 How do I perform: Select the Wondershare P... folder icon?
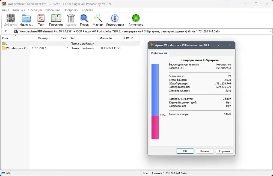pyautogui.click(x=4, y=48)
